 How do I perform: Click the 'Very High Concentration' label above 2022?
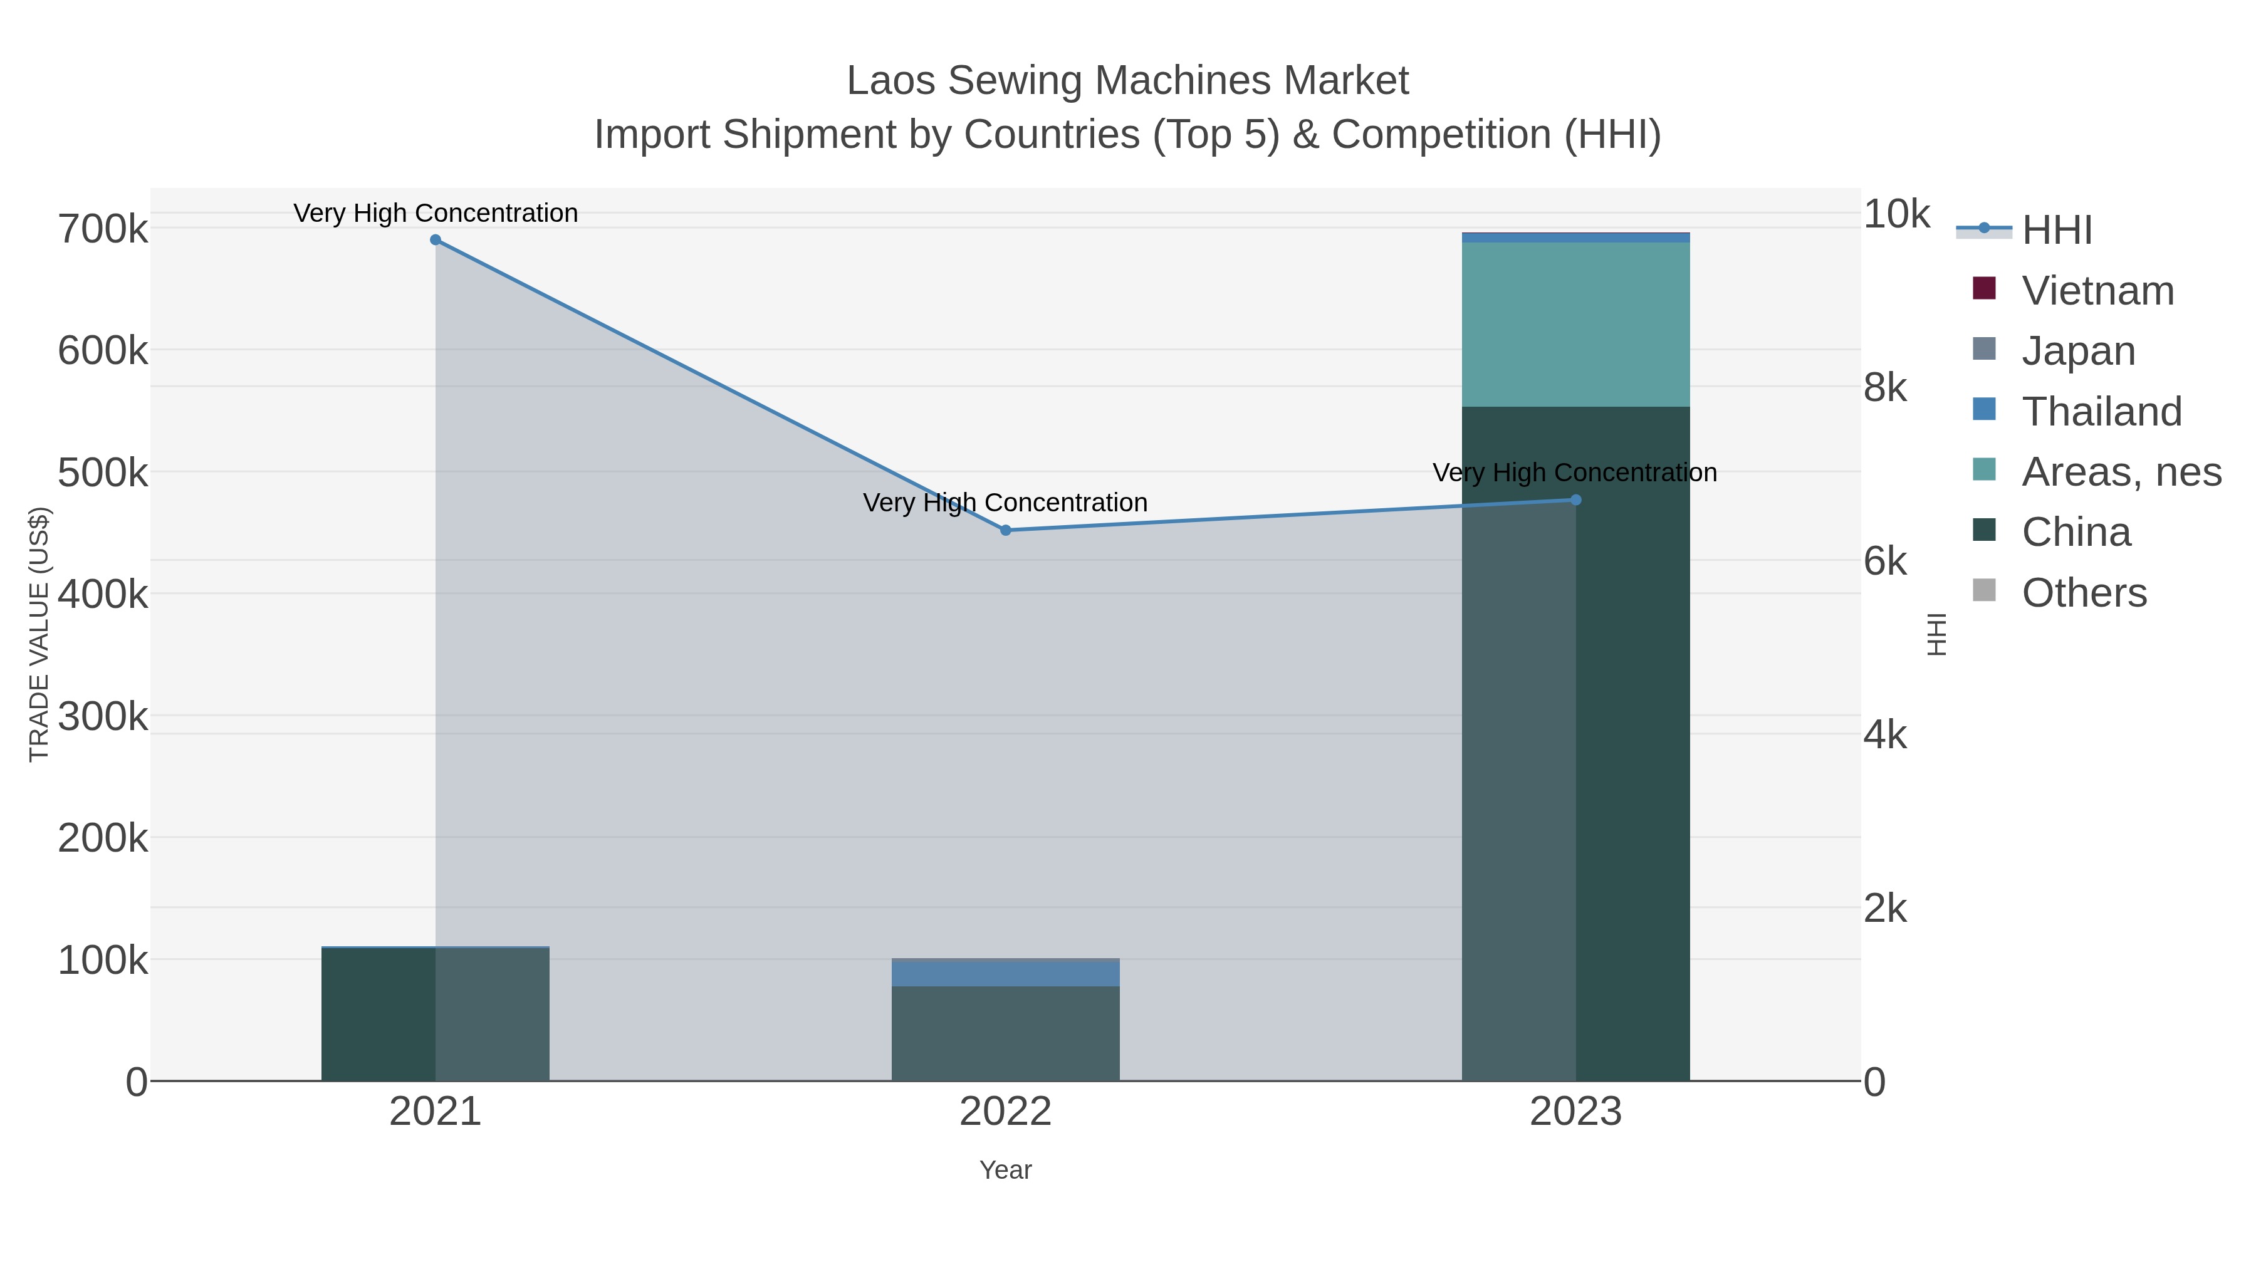pyautogui.click(x=1005, y=503)
